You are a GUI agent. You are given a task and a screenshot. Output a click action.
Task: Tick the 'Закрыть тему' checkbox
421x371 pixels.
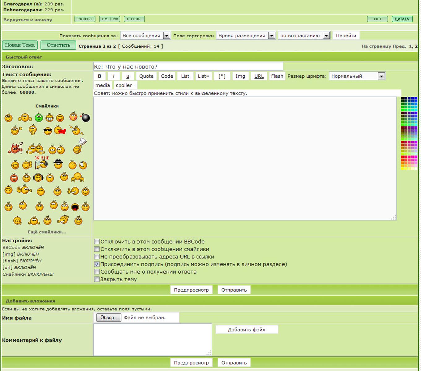(x=97, y=279)
